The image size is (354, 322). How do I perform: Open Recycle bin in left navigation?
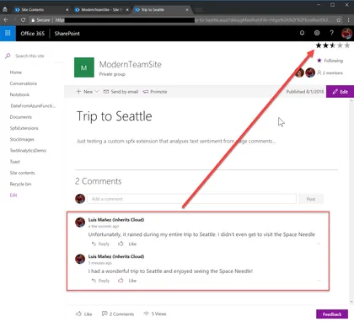(20, 184)
